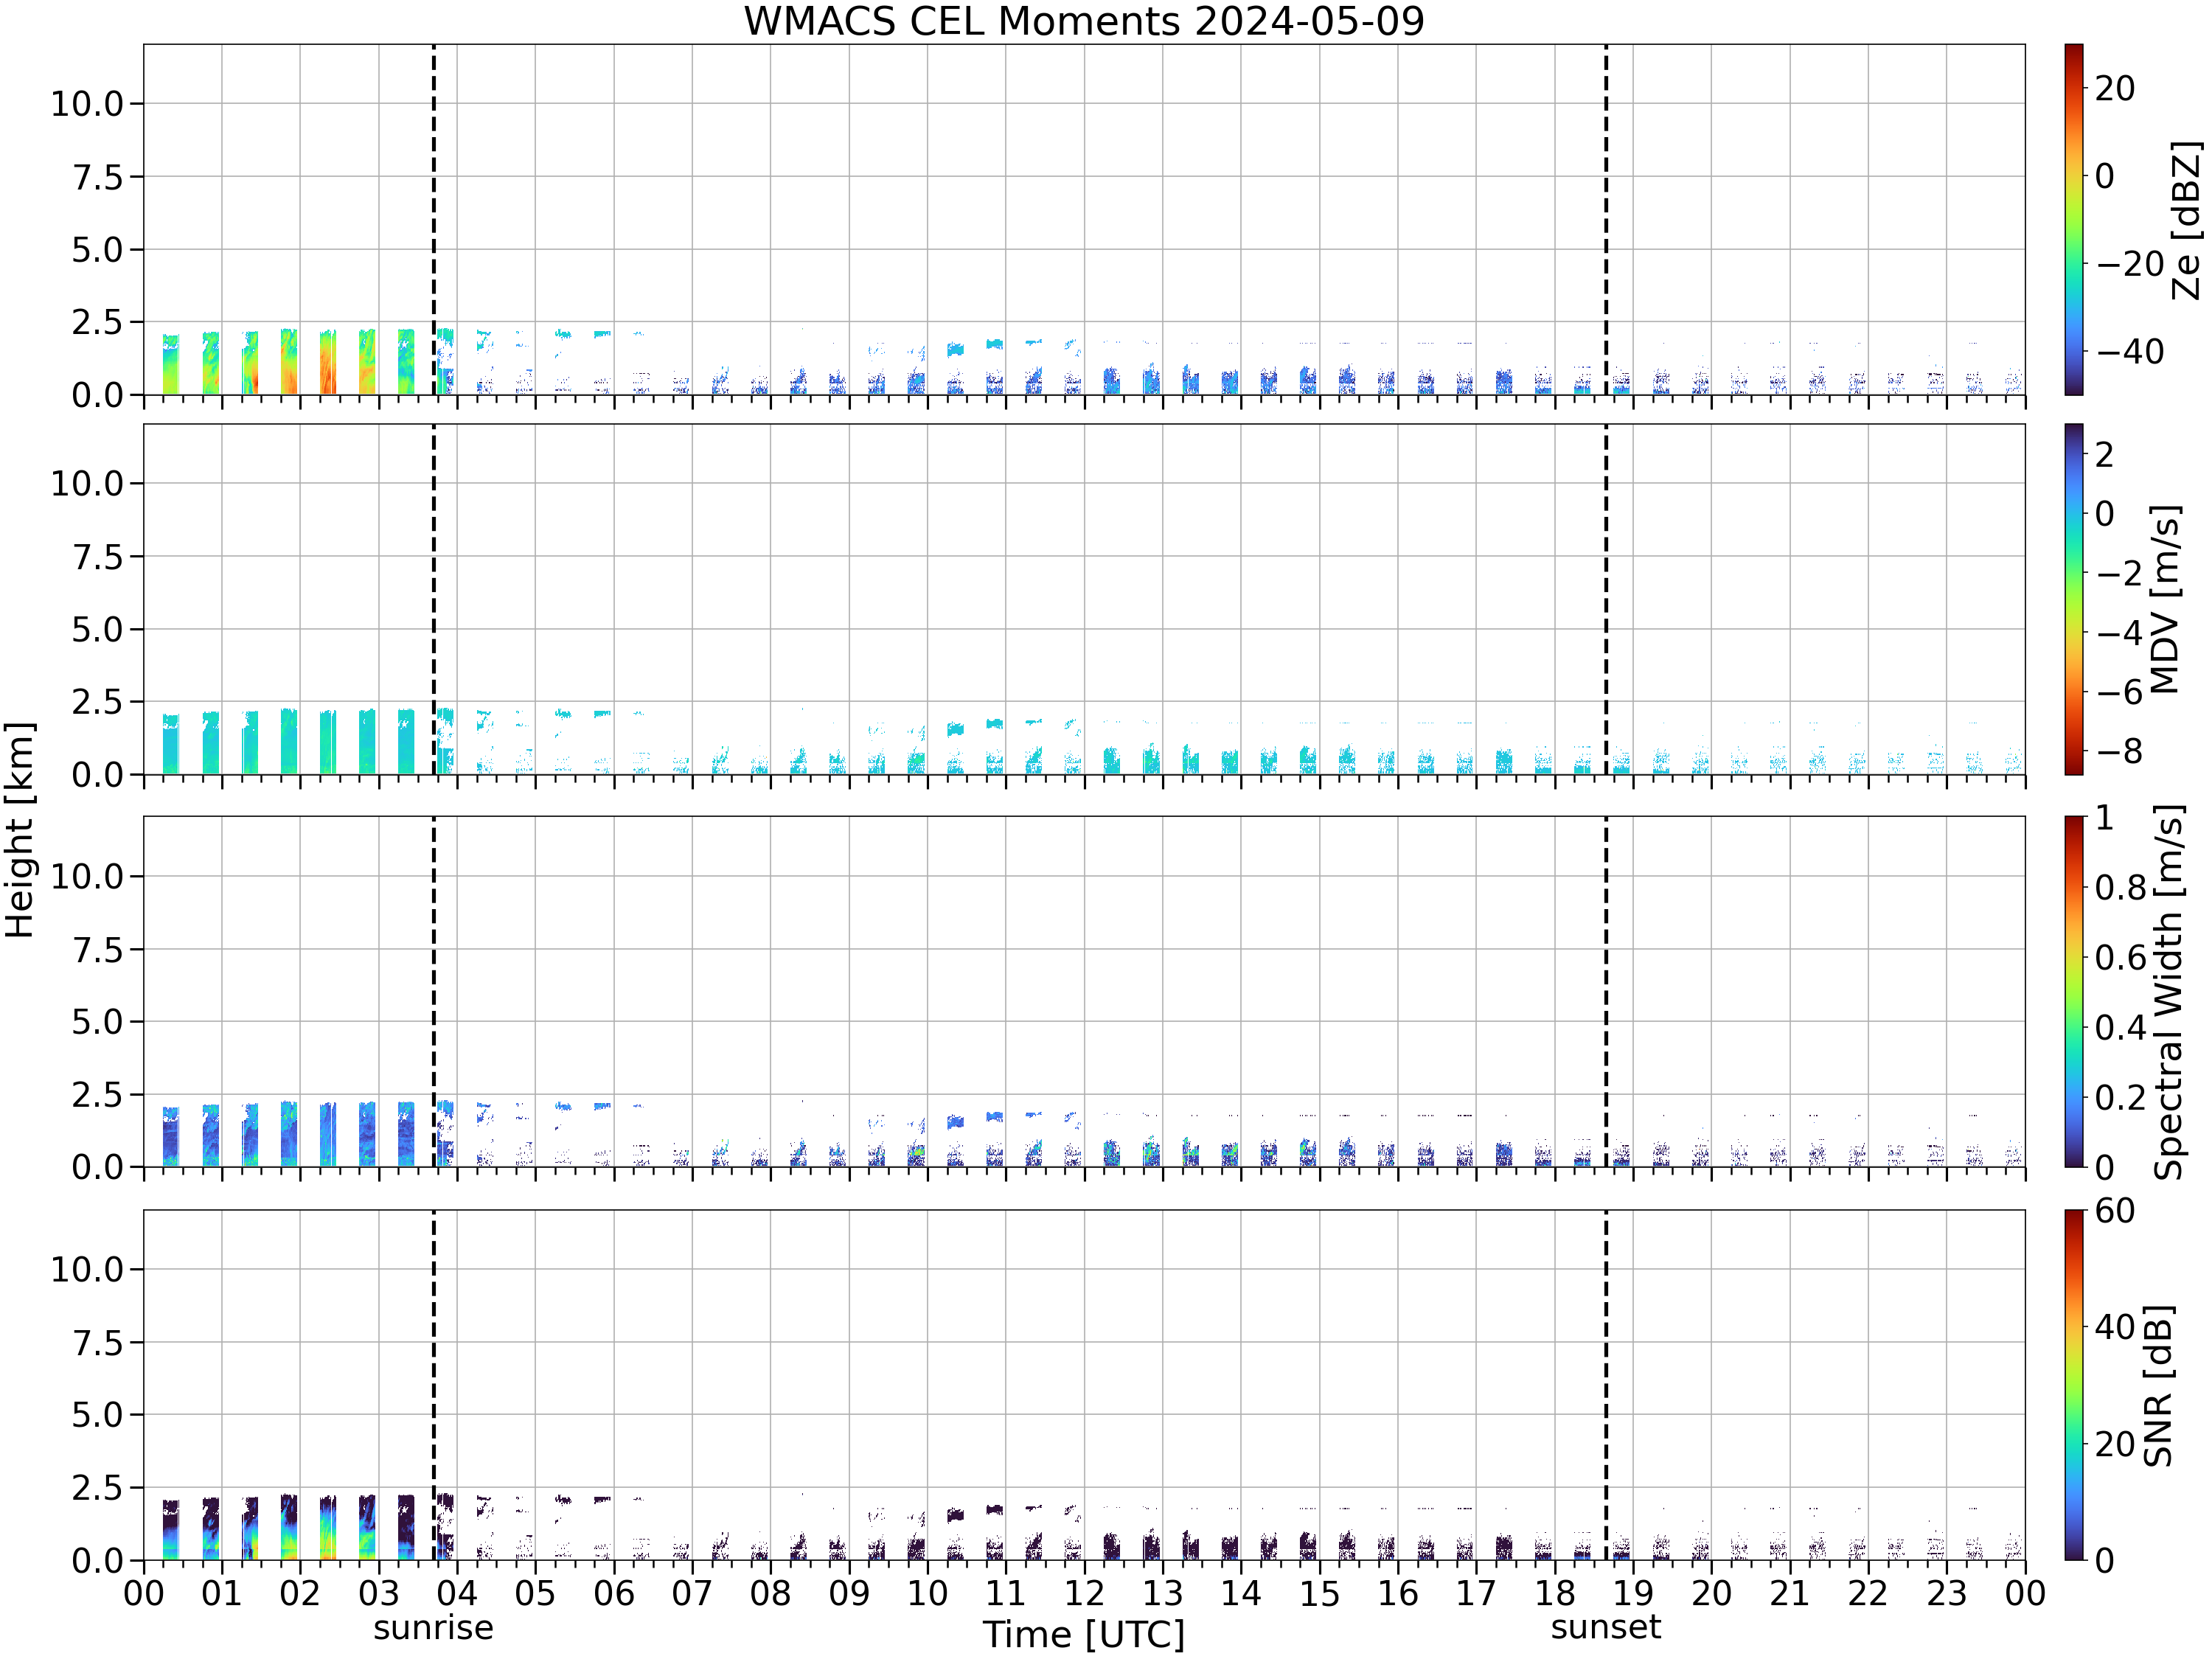Click the Ze [dBZ] colorbar

[x=2074, y=219]
